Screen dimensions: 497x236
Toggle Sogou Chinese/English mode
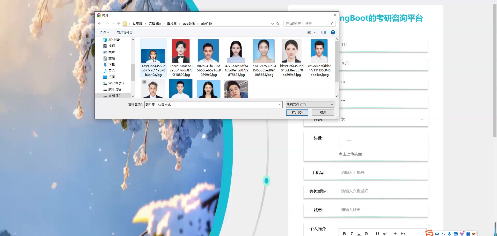437,234
